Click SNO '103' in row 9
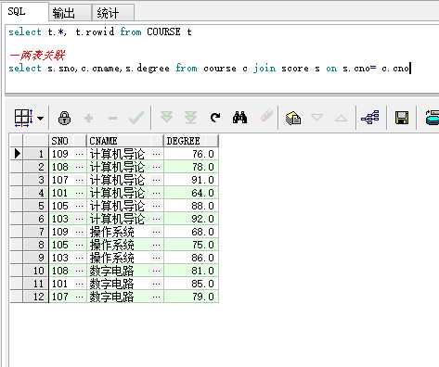 (x=60, y=258)
